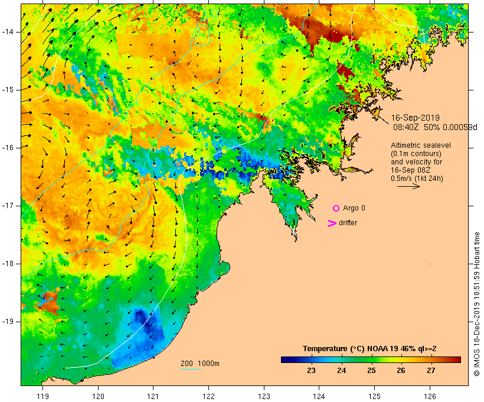Image resolution: width=484 pixels, height=402 pixels.
Task: Click the dark blue end of color bar
Action: pos(286,359)
